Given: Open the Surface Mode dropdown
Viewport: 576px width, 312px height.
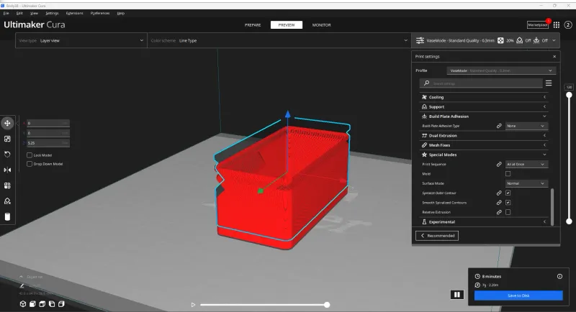Looking at the screenshot, I should tap(527, 183).
